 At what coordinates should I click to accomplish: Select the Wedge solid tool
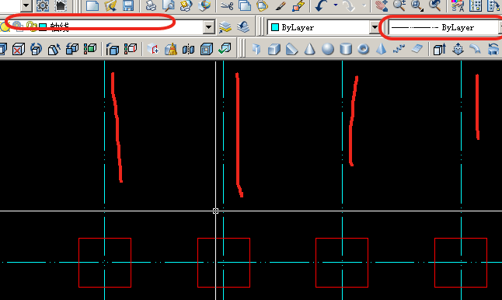click(x=291, y=49)
